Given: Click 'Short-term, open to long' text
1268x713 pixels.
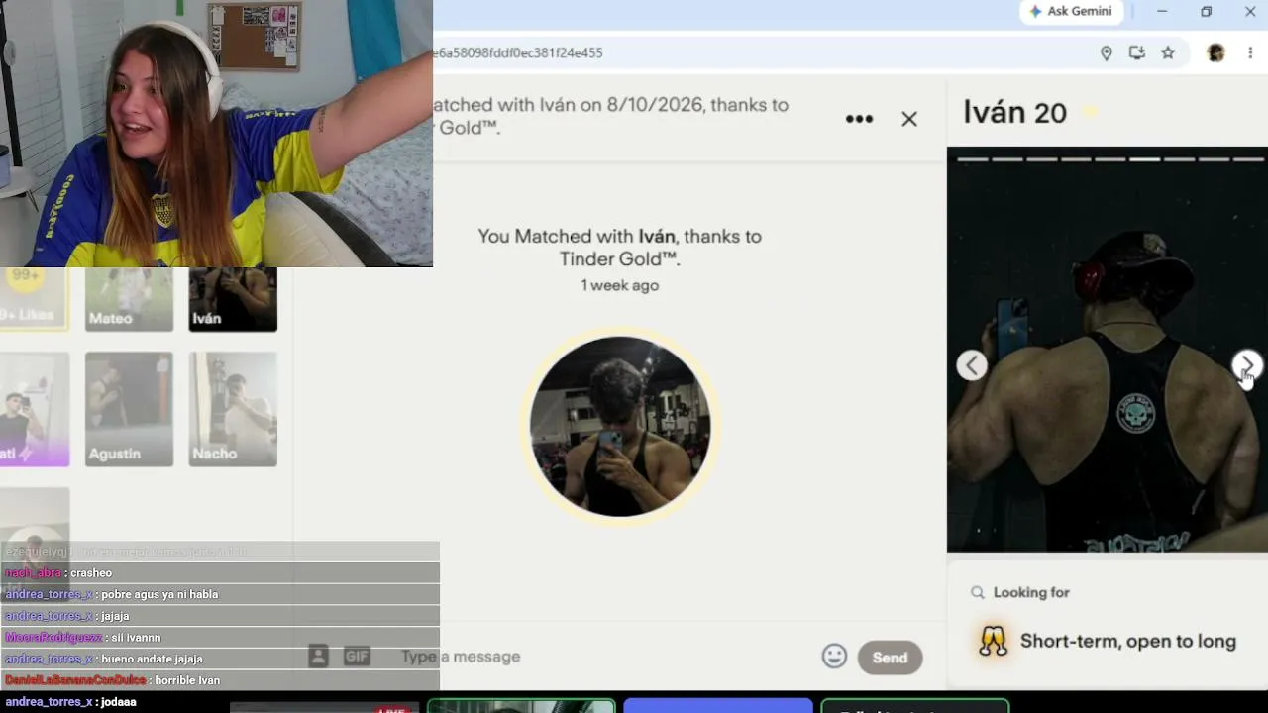Looking at the screenshot, I should click(x=1128, y=641).
